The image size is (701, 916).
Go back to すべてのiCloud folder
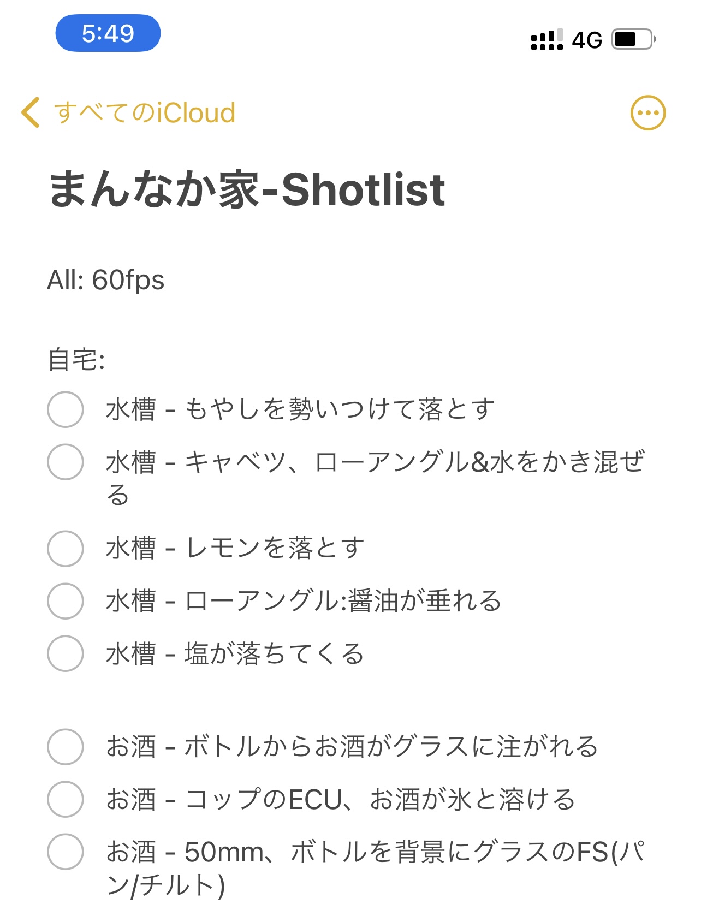145,113
